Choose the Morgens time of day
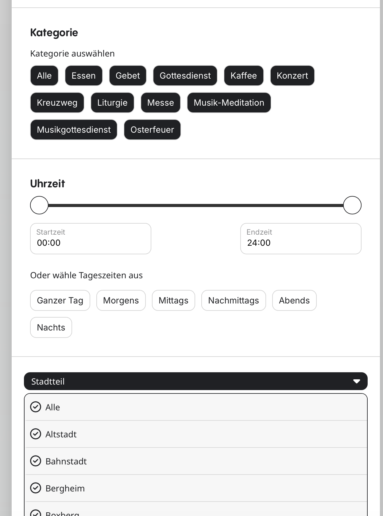383x516 pixels. [x=121, y=300]
